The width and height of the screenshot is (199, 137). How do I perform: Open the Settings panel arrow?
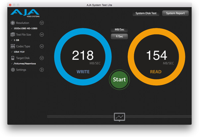point(42,69)
